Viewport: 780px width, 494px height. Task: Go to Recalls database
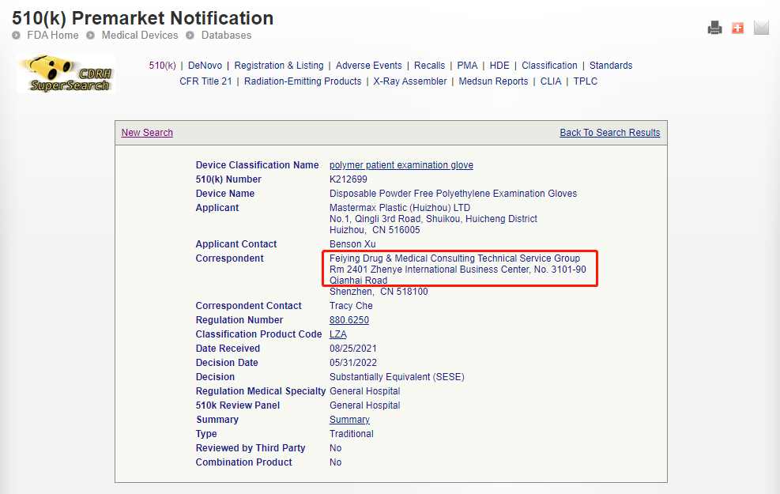tap(430, 66)
